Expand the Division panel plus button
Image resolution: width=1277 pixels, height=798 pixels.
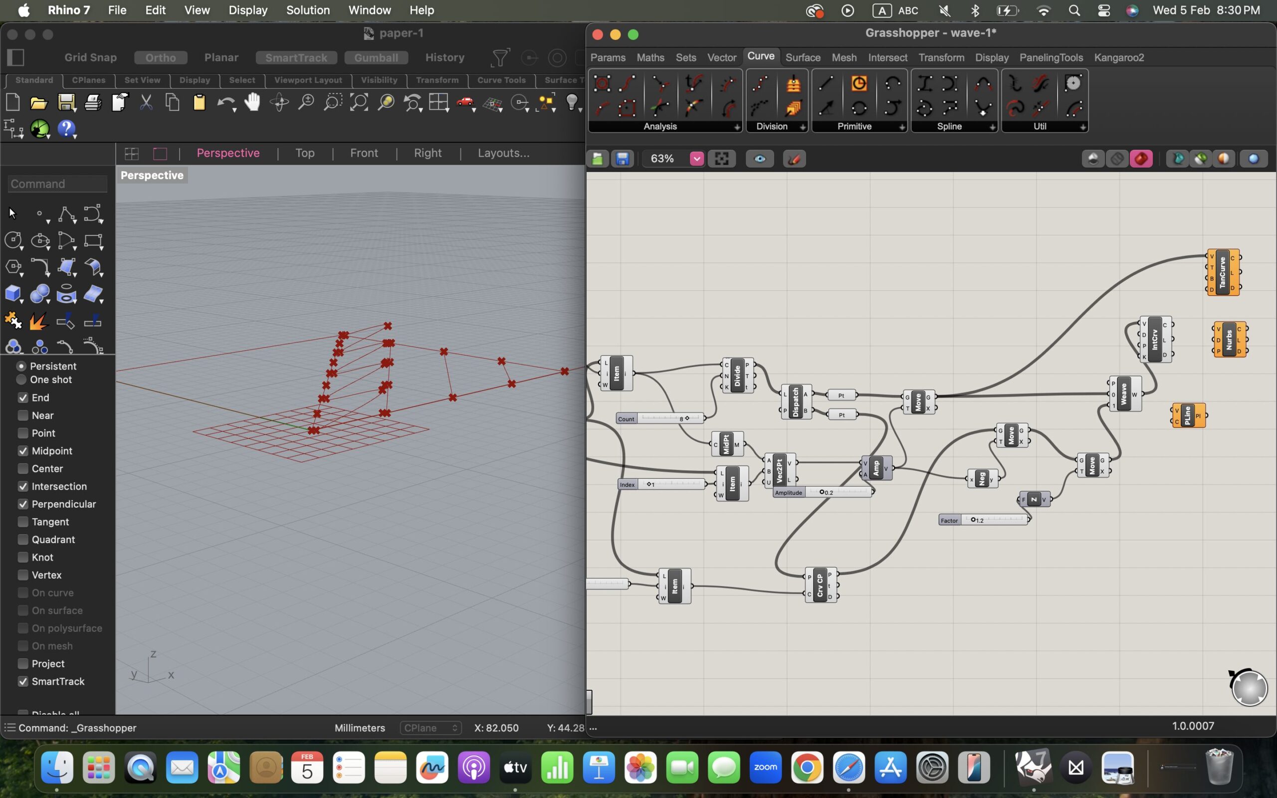(x=803, y=127)
